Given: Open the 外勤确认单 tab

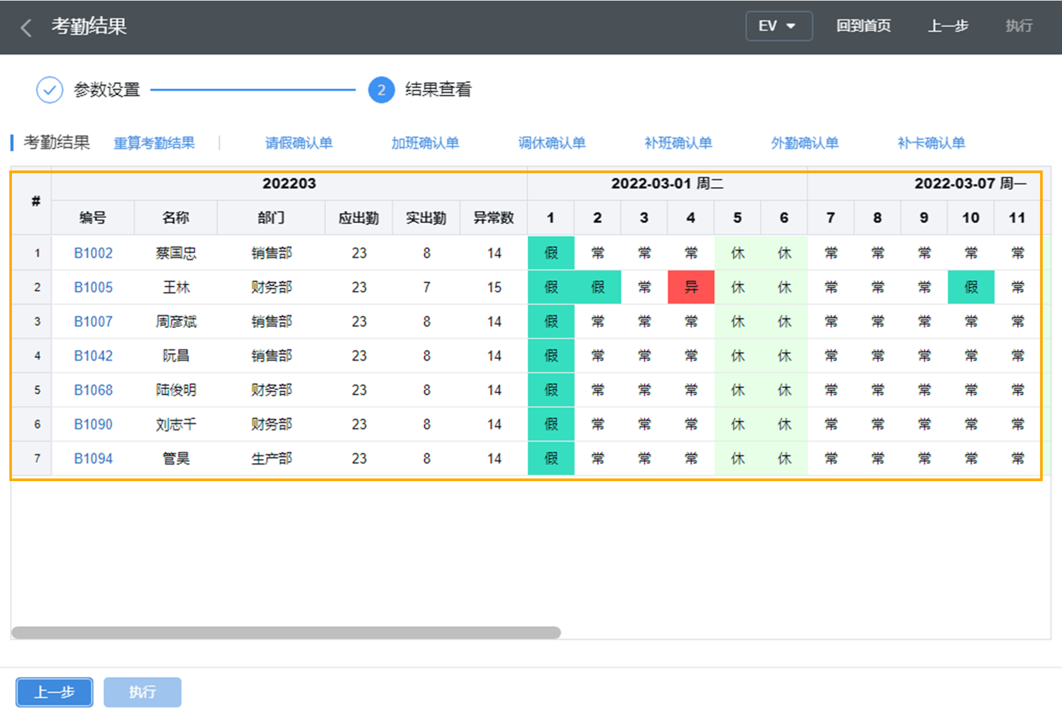Looking at the screenshot, I should 804,143.
